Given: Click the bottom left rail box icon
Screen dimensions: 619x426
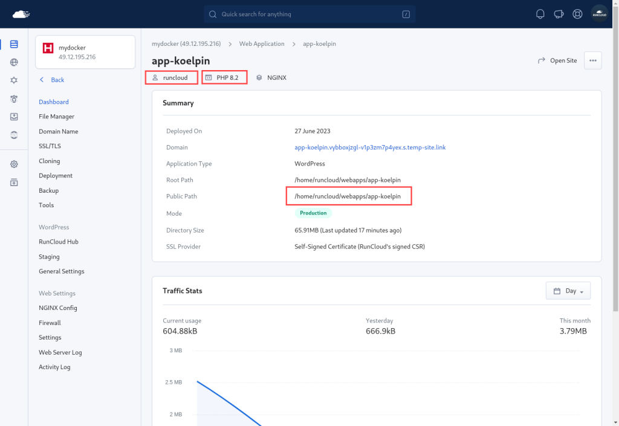Looking at the screenshot, I should pos(14,182).
